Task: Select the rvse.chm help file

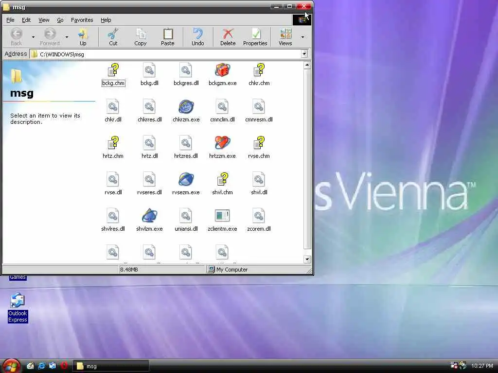Action: [x=259, y=148]
